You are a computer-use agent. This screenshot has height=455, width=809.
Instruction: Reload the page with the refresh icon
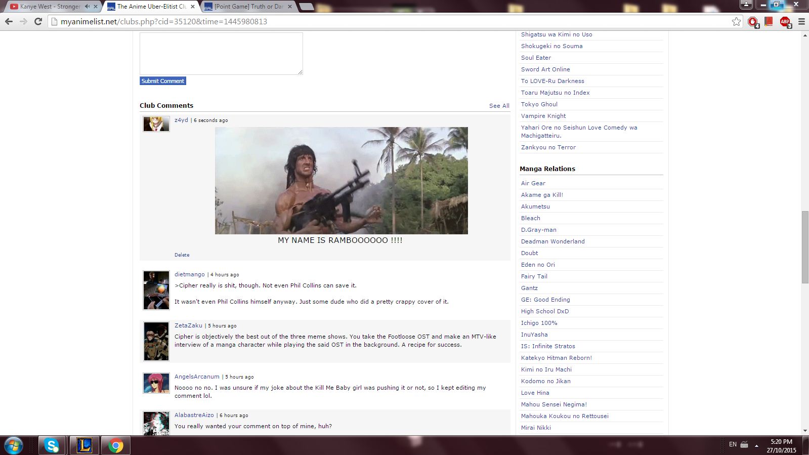38,21
